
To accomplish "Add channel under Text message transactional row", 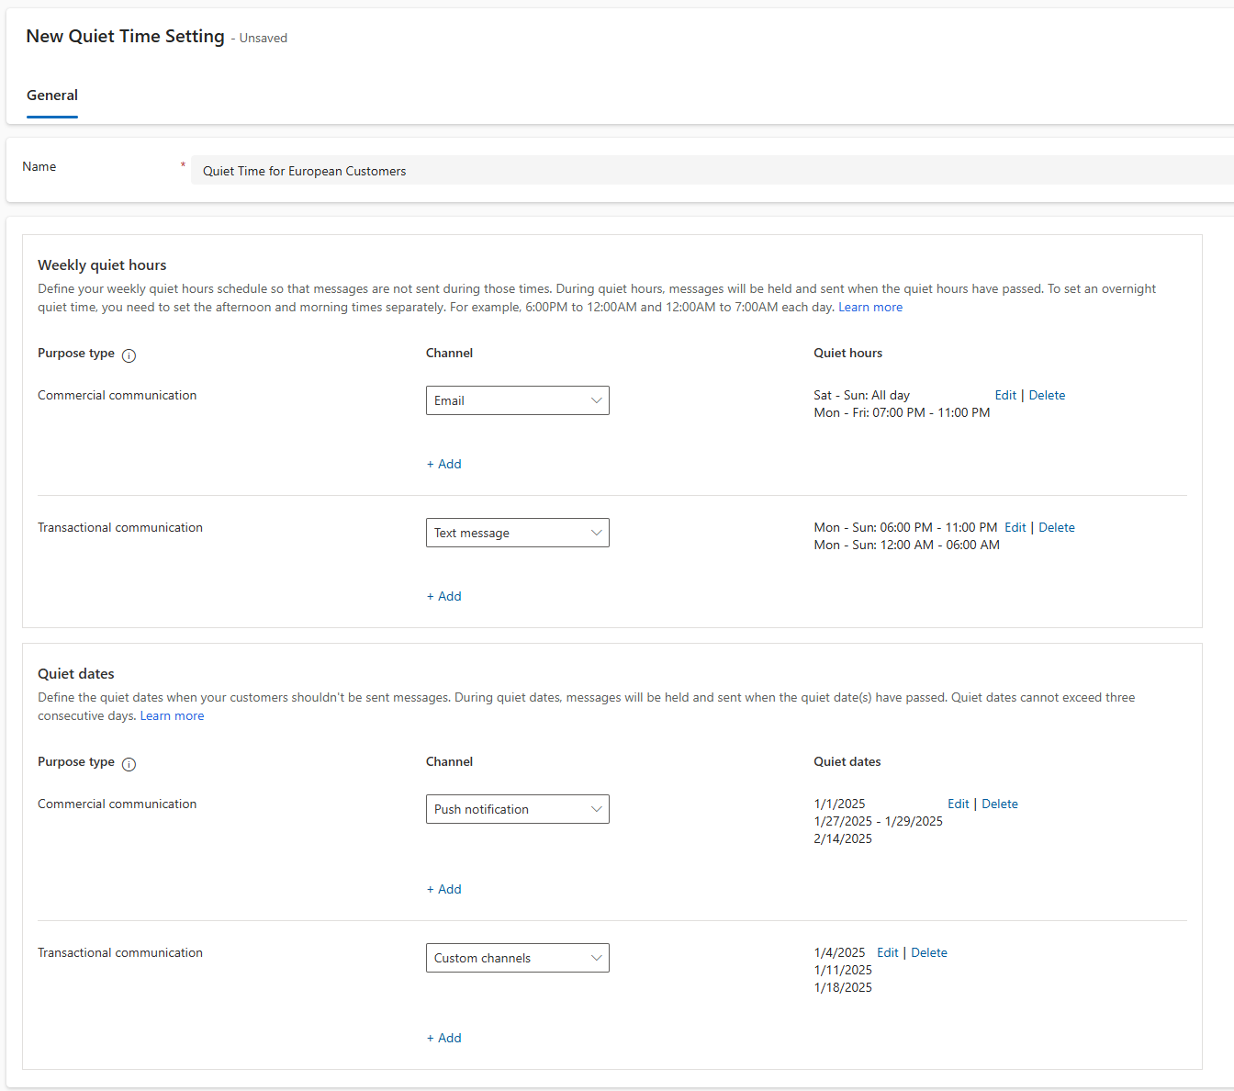I will (x=443, y=596).
